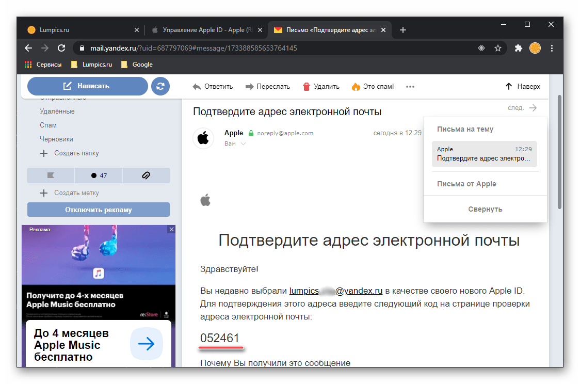The width and height of the screenshot is (580, 384).
Task: Close the advertisement banner with X
Action: pos(171,229)
